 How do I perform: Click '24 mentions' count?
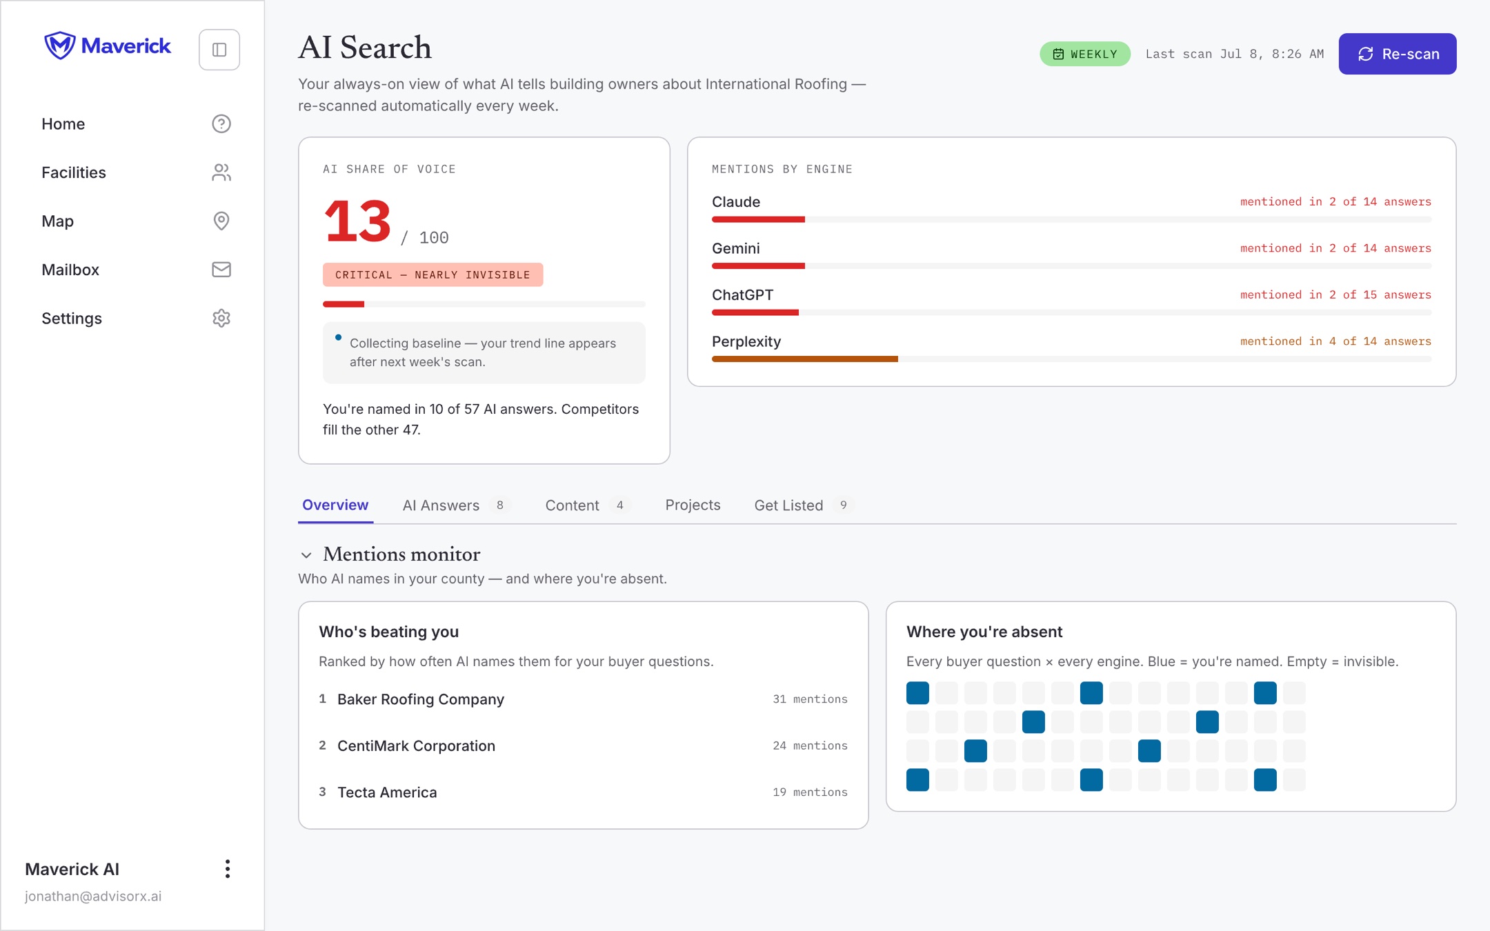(810, 745)
